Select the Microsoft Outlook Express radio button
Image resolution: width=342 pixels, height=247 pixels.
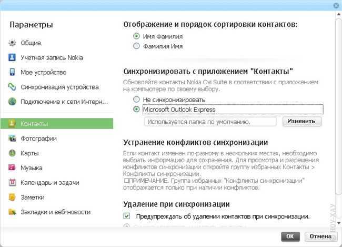coord(136,109)
